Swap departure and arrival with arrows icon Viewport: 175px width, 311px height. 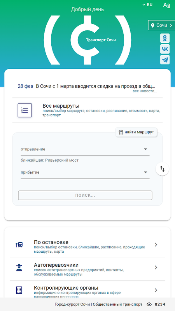(162, 169)
